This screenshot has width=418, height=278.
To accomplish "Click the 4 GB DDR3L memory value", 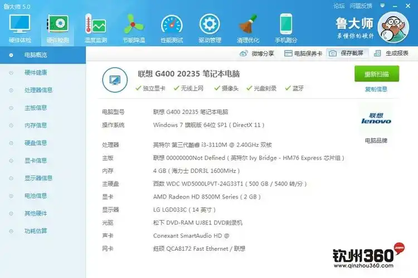I will point(197,171).
